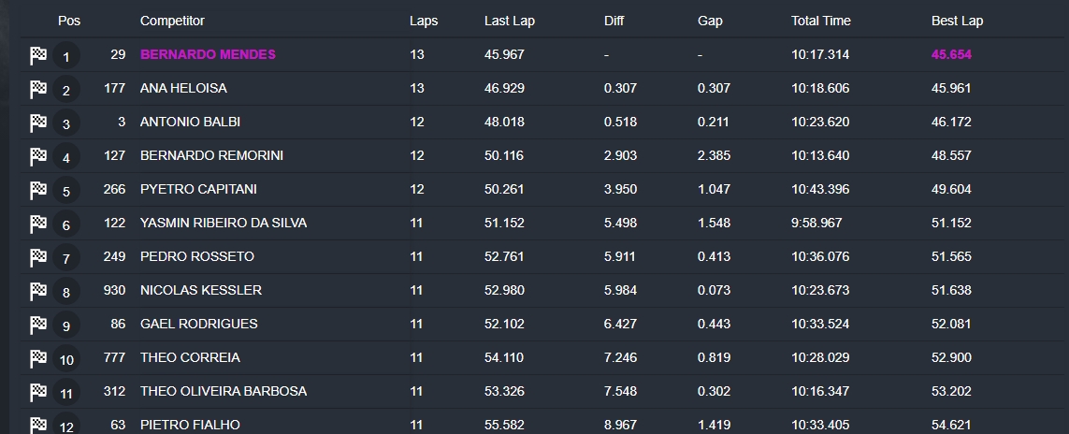Viewport: 1069px width, 434px height.
Task: Click Total Time column header
Action: 821,22
